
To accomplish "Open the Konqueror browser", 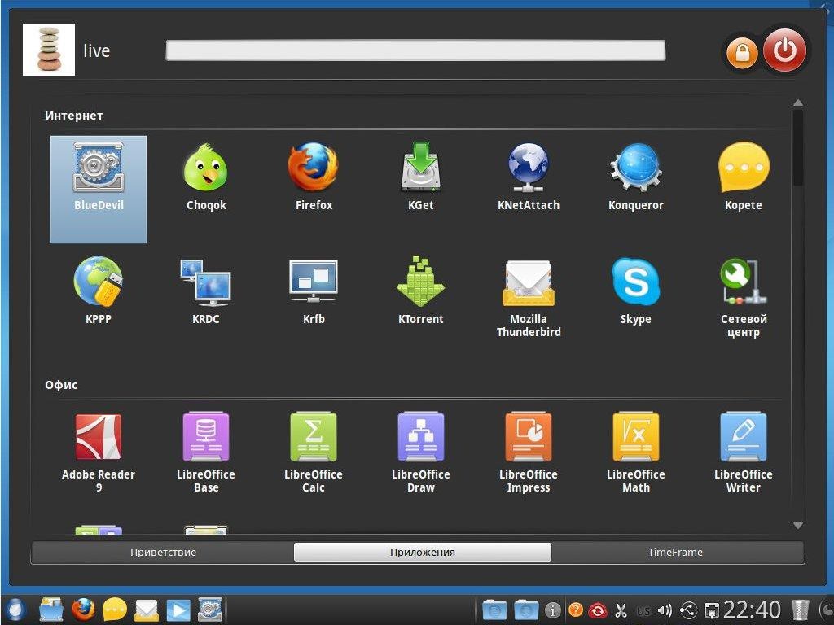I will click(635, 177).
